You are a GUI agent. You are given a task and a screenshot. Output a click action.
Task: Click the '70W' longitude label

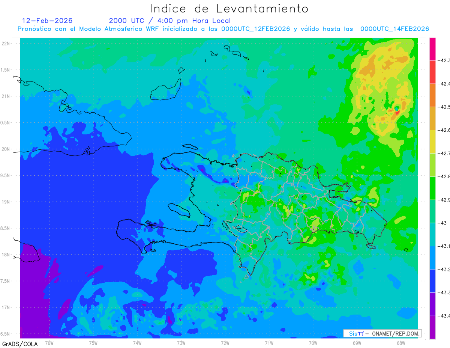point(313,343)
